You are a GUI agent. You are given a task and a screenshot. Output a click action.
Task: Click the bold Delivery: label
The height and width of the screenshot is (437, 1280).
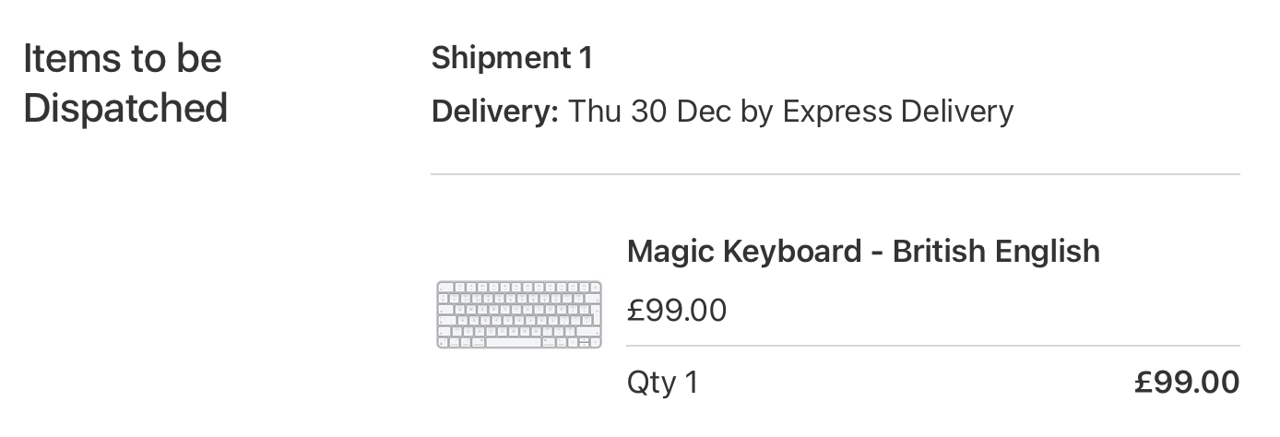[495, 112]
